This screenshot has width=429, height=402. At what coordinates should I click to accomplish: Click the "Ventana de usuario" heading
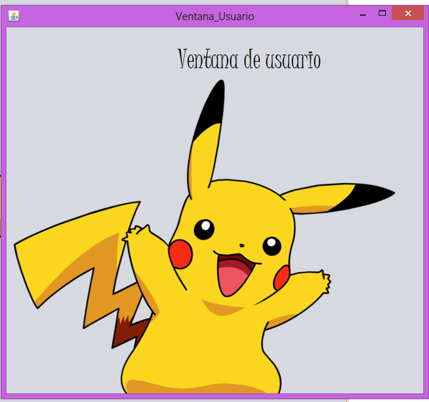pyautogui.click(x=249, y=59)
